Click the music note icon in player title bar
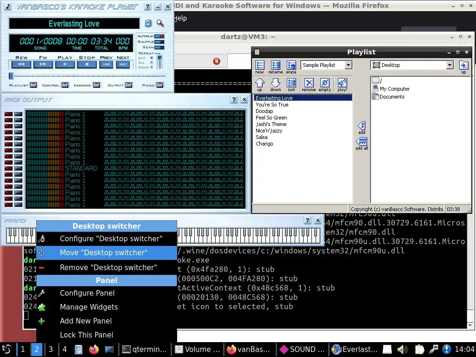The image size is (476, 357). [8, 7]
